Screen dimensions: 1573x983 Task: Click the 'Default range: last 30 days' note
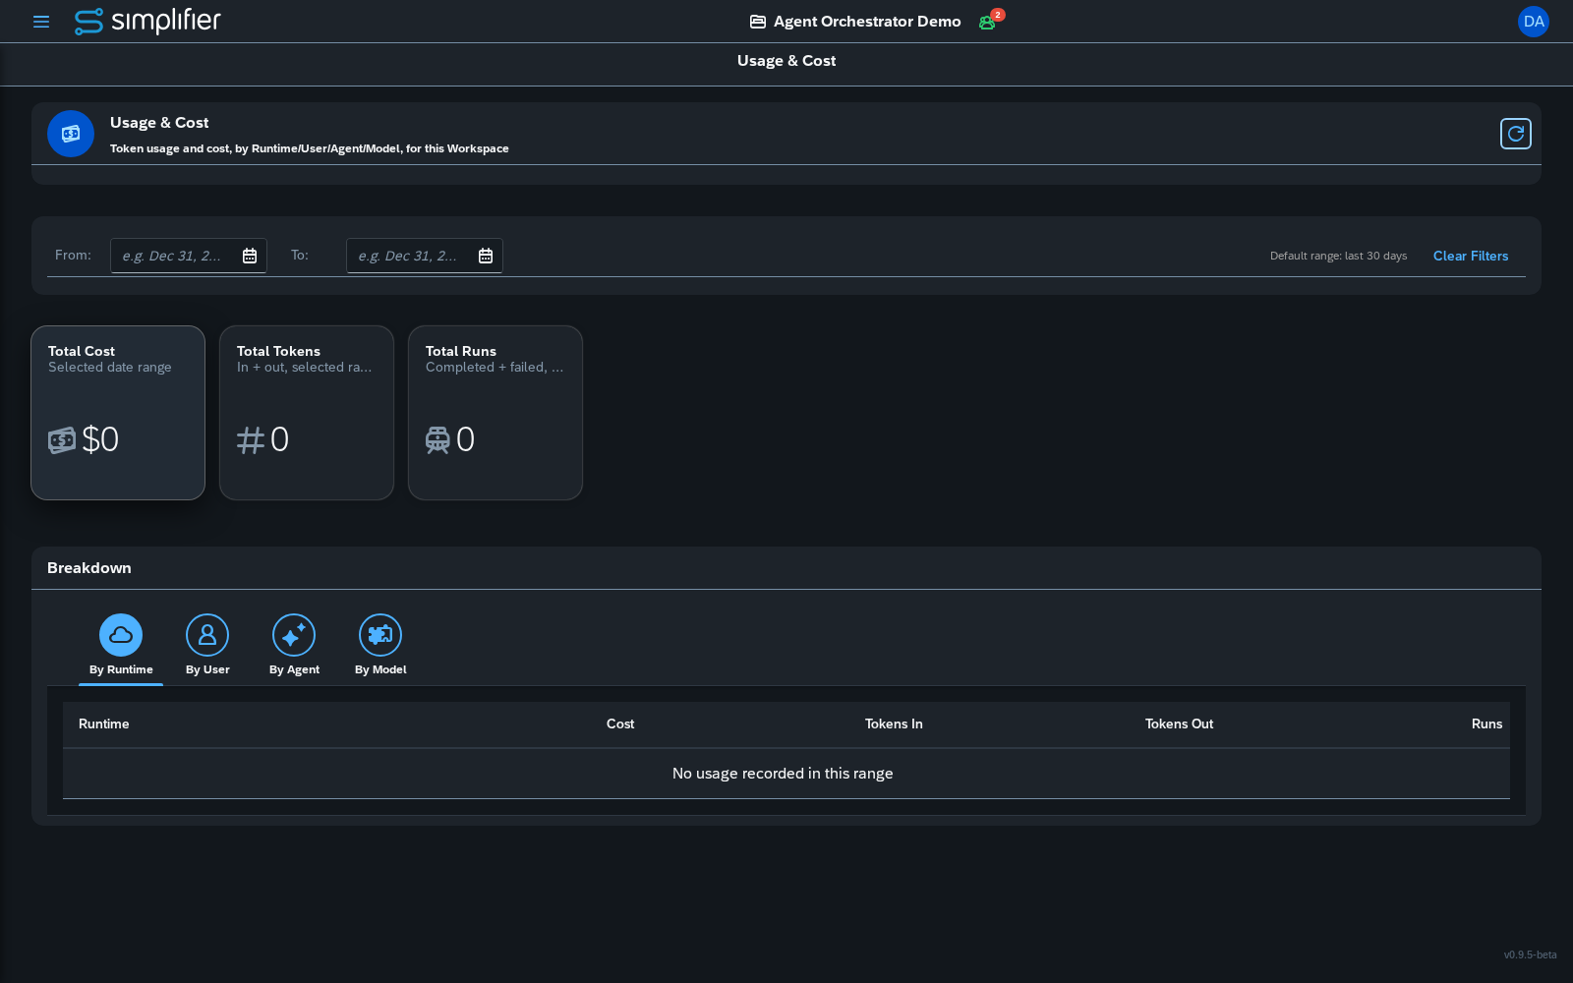click(x=1338, y=256)
